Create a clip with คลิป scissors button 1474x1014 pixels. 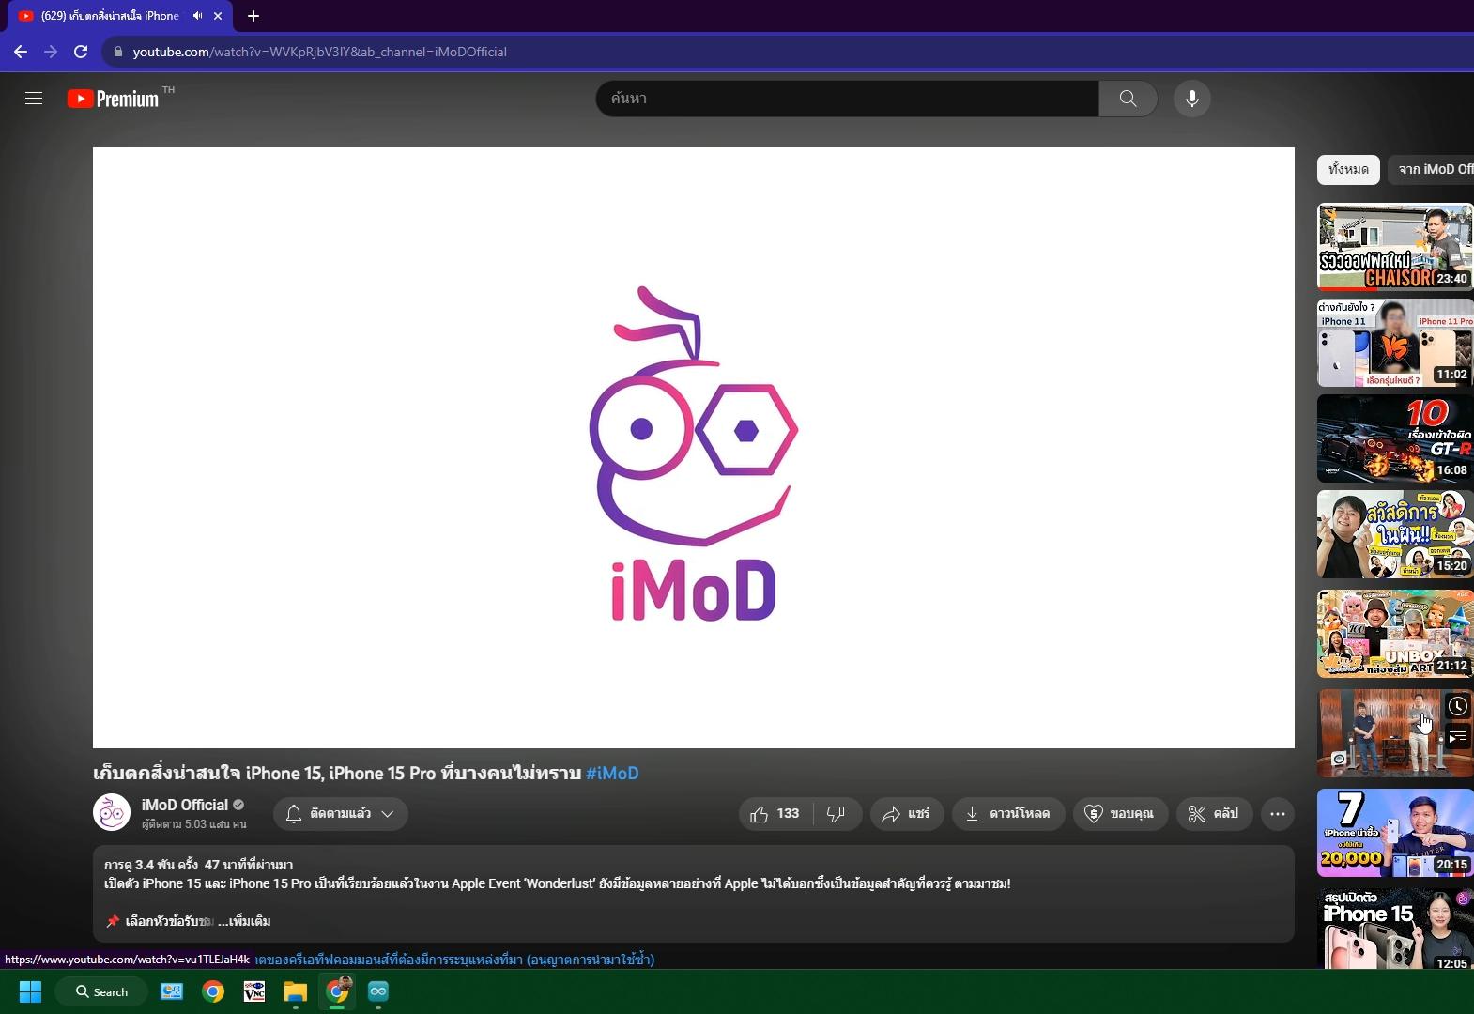[1214, 814]
